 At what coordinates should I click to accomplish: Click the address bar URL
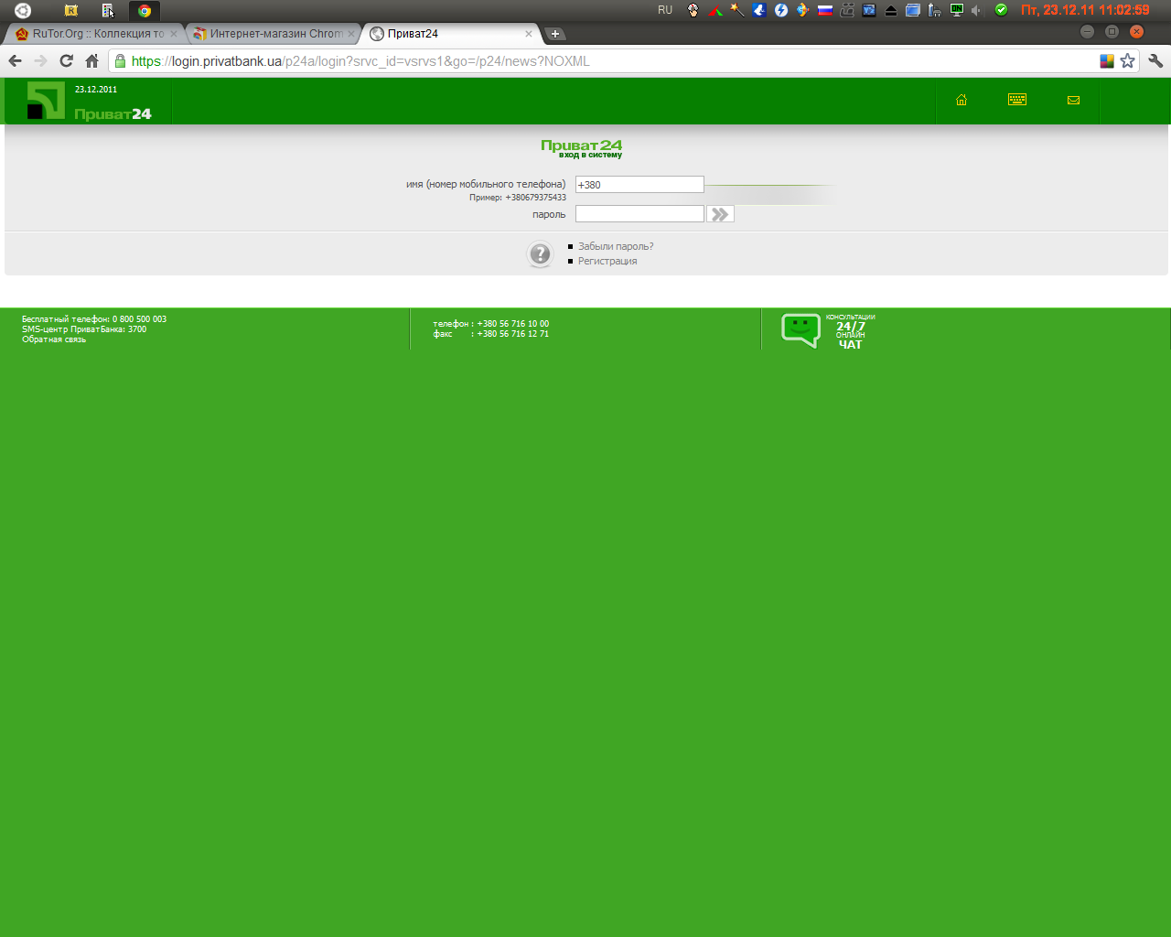pos(360,61)
